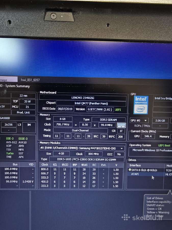Click the green UEFI Boot label

pyautogui.click(x=164, y=145)
